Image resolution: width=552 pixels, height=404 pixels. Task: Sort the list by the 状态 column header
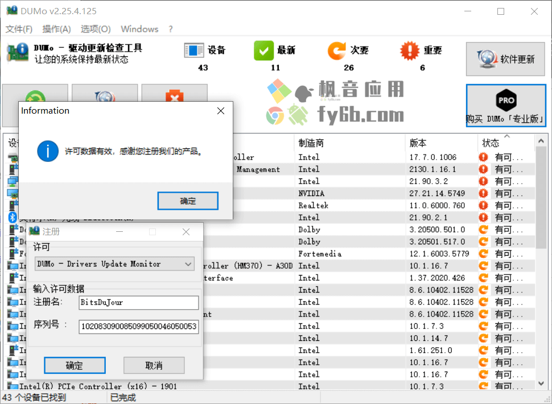[x=491, y=143]
